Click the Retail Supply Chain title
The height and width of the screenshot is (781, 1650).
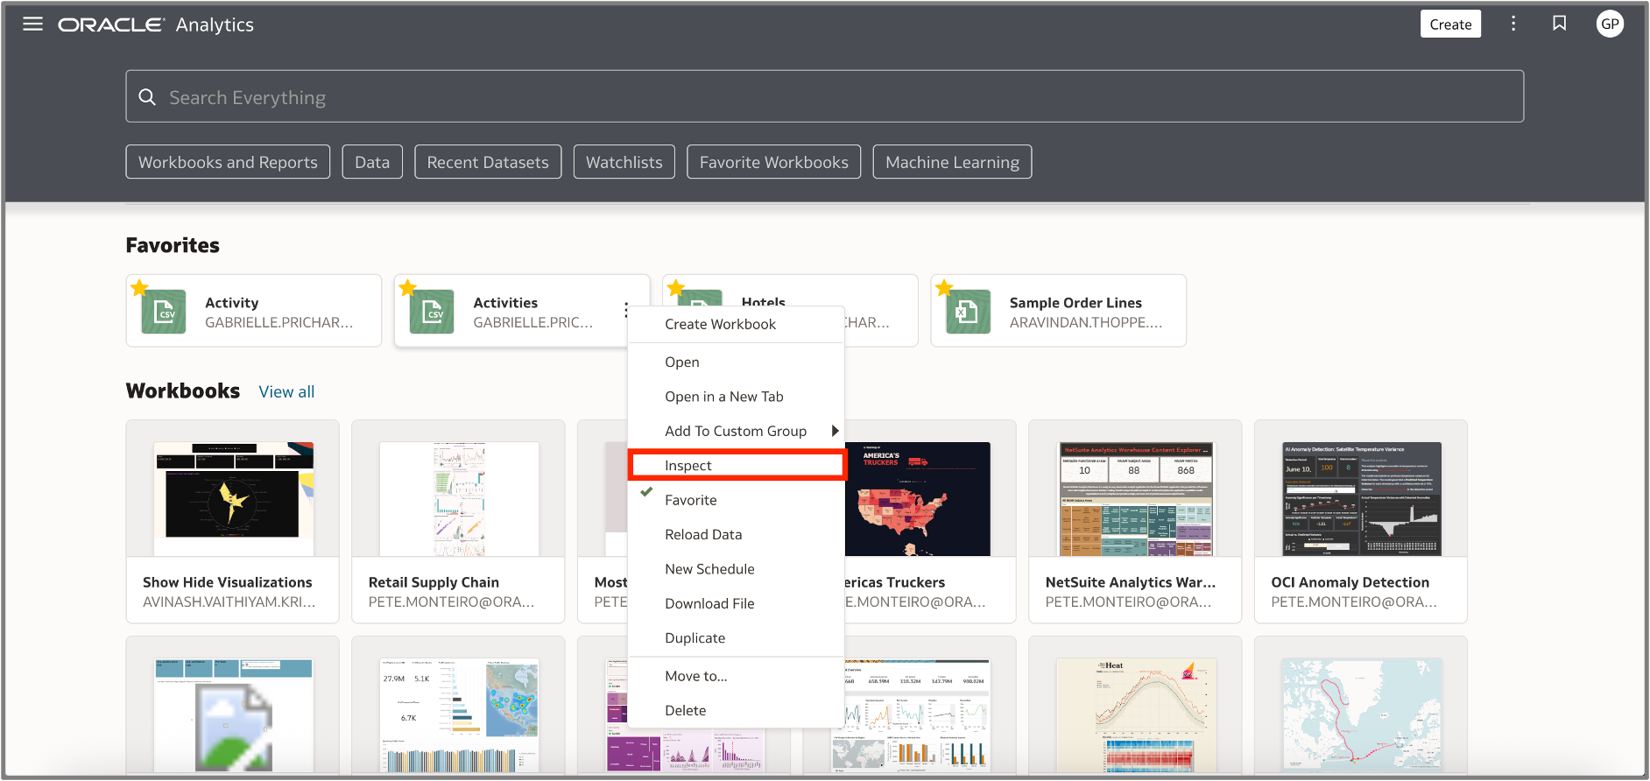pyautogui.click(x=434, y=582)
